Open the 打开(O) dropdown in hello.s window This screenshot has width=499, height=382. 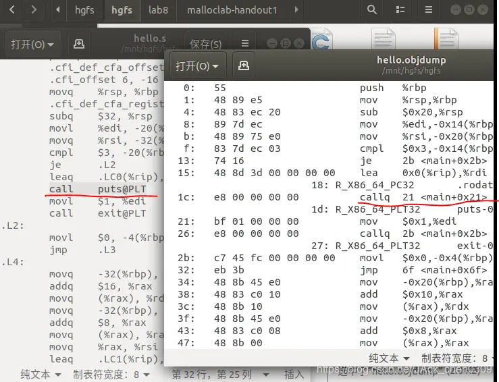(x=33, y=45)
